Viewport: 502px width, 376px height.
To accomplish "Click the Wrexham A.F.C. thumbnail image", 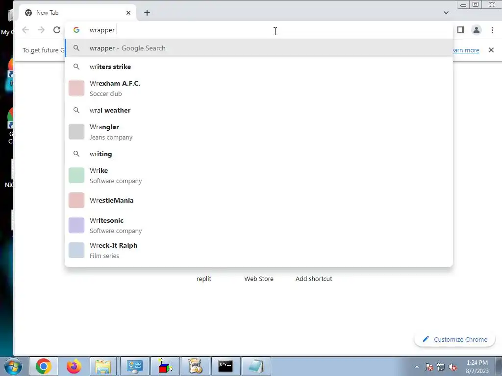I will tap(76, 88).
